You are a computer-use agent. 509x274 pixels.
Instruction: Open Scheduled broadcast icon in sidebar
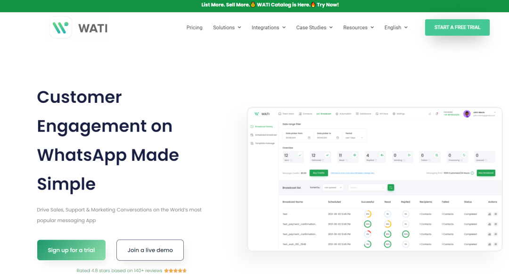point(252,135)
